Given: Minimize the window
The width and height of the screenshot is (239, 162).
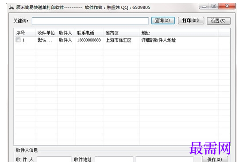Looking at the screenshot, I should pos(204,6).
